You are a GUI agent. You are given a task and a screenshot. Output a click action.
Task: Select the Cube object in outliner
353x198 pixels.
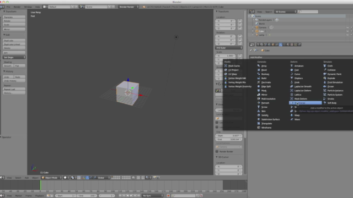[261, 31]
